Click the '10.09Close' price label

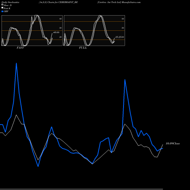click(x=173, y=144)
